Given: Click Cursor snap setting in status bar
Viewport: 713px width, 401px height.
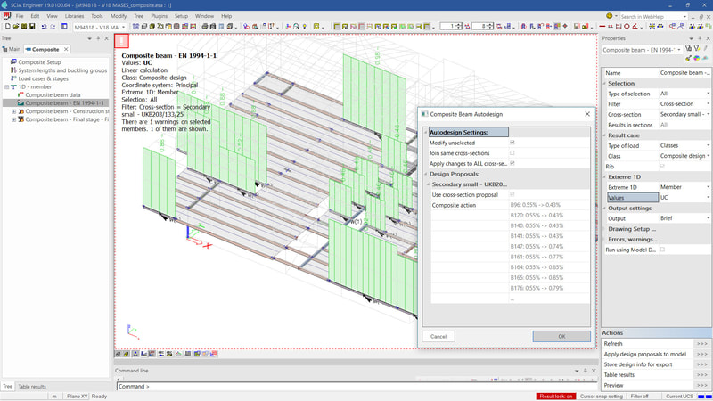Looking at the screenshot, I should click(601, 397).
